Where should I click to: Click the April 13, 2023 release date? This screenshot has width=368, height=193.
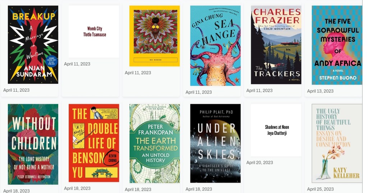coord(320,91)
